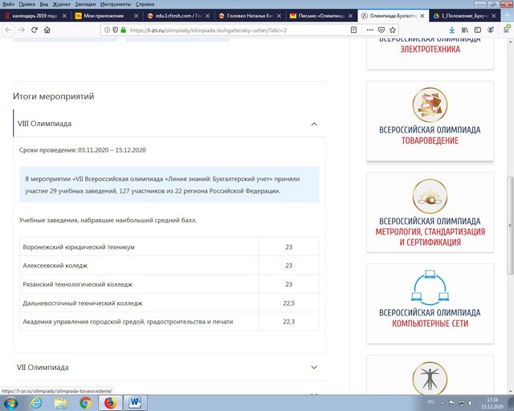This screenshot has height=411, width=514.
Task: Select Алексеевский коледж row text
Action: coord(55,266)
